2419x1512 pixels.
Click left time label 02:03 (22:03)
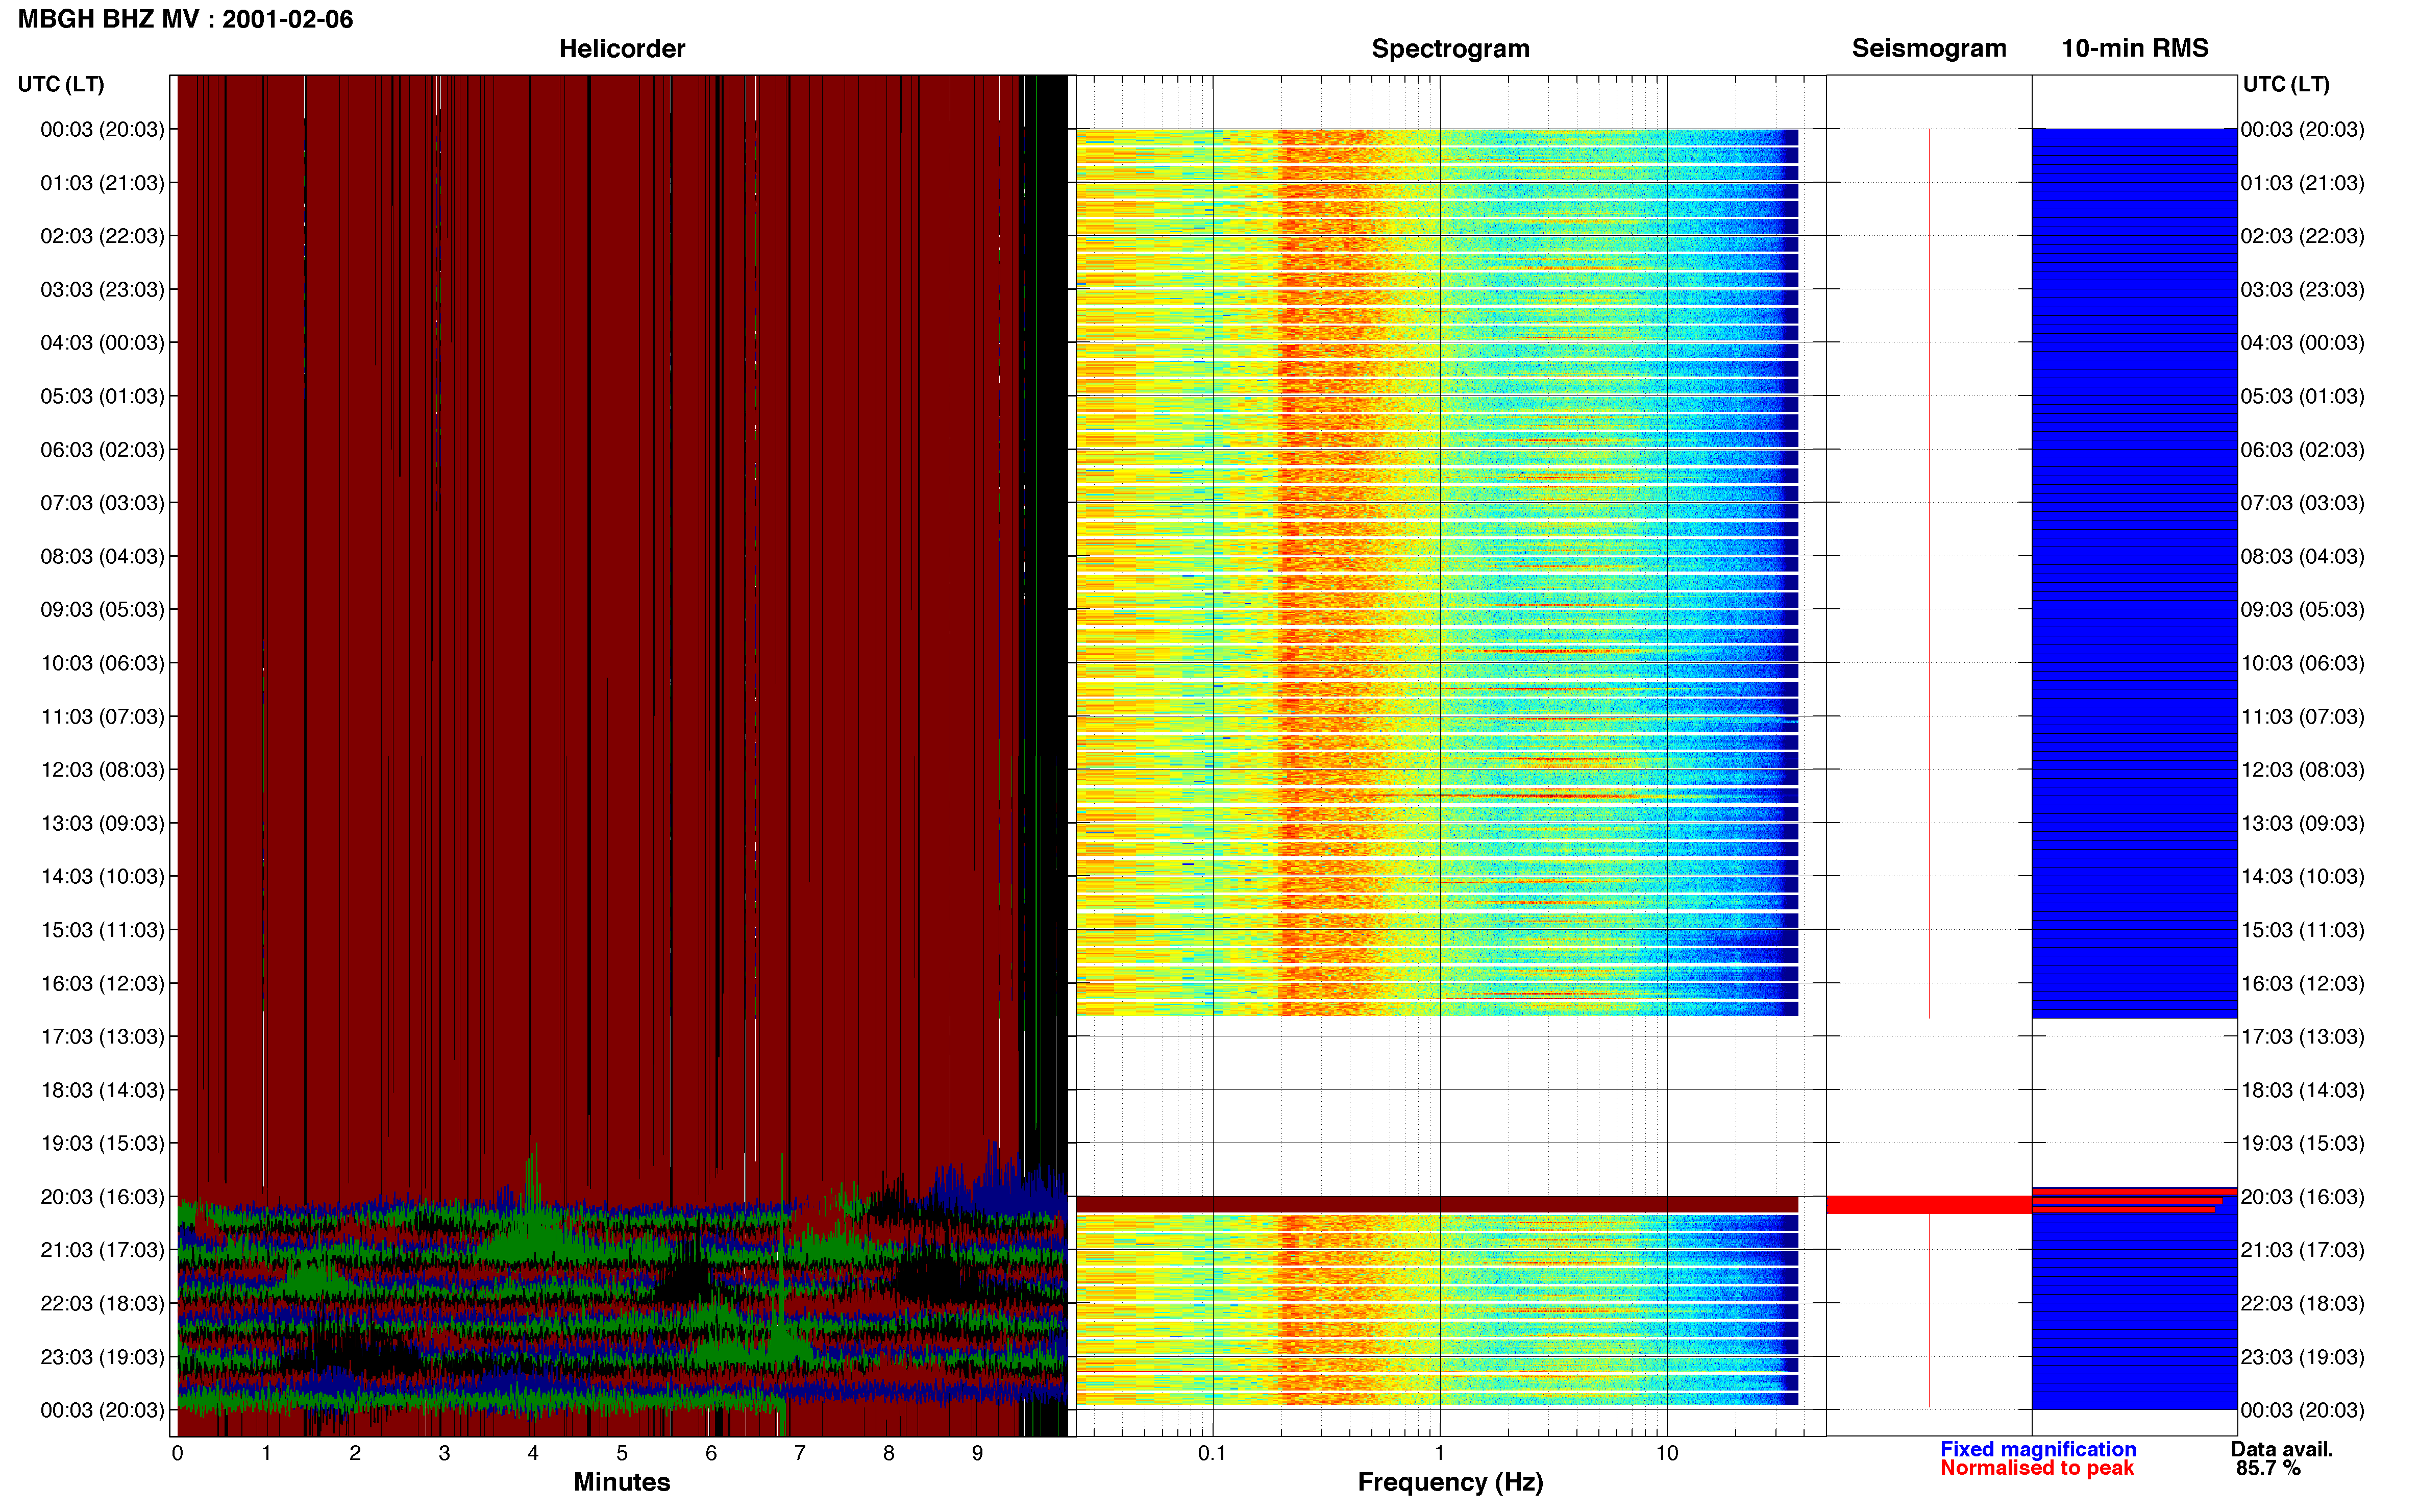[x=102, y=236]
